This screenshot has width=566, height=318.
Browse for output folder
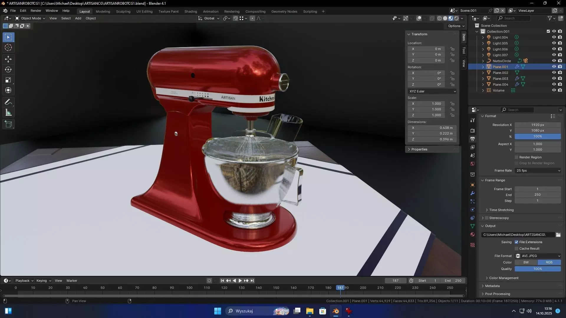[x=558, y=235]
